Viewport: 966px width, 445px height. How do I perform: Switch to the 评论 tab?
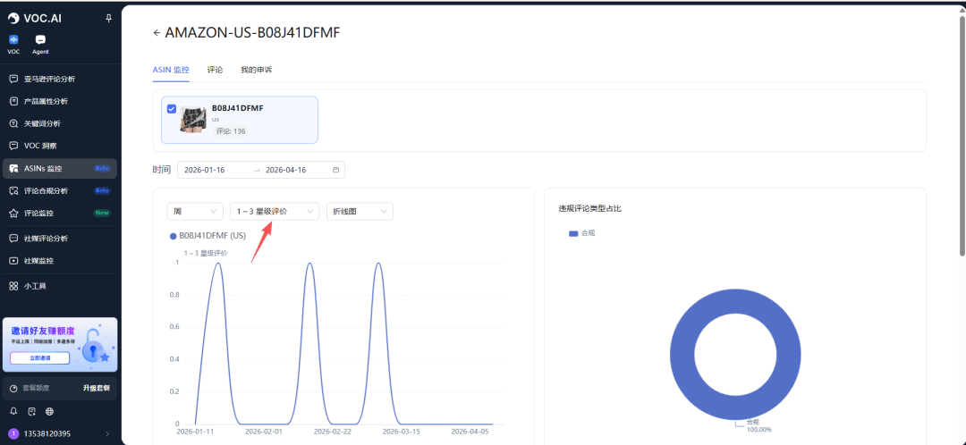[x=215, y=69]
